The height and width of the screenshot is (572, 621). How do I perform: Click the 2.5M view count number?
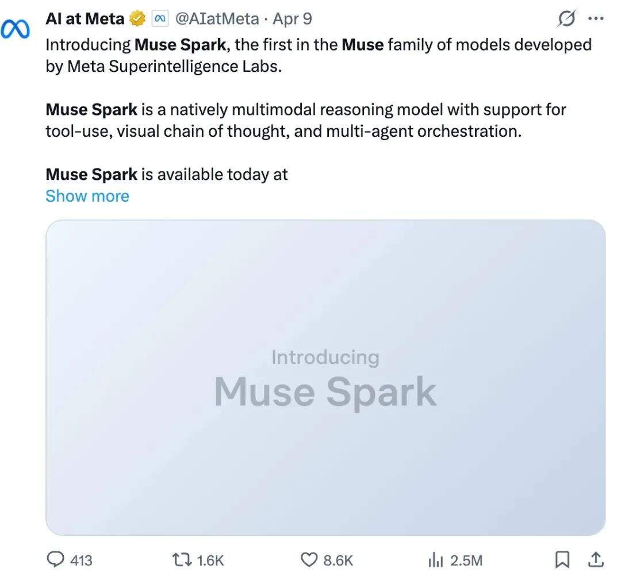pos(466,559)
